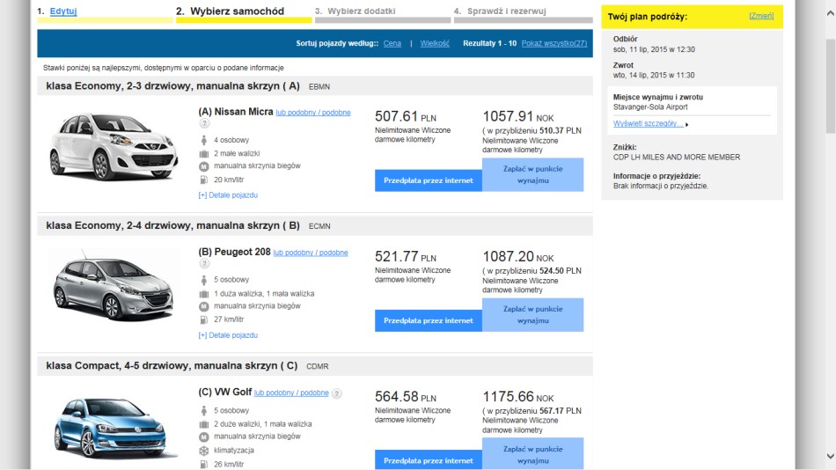
Task: Open Wyświetl szczegóły link
Action: point(649,123)
